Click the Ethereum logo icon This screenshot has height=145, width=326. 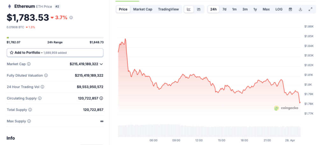tap(9, 6)
